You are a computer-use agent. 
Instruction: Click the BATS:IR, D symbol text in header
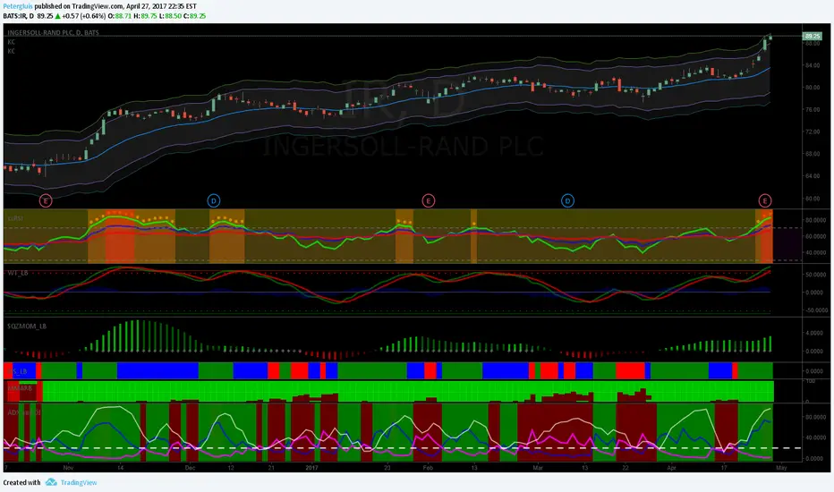pyautogui.click(x=19, y=16)
